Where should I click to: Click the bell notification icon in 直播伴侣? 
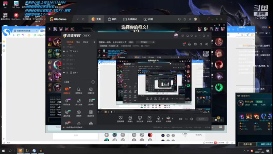tap(201, 44)
